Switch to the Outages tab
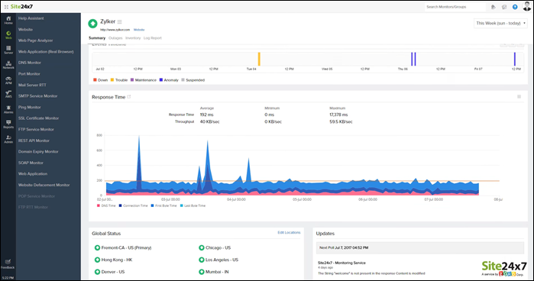 [x=115, y=38]
